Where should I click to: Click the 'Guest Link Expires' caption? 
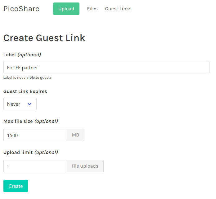[x=25, y=91]
